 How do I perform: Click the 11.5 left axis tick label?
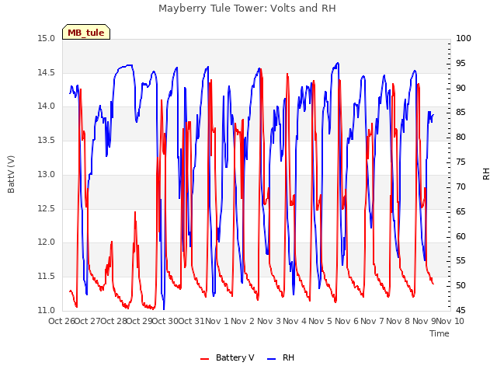click(47, 276)
